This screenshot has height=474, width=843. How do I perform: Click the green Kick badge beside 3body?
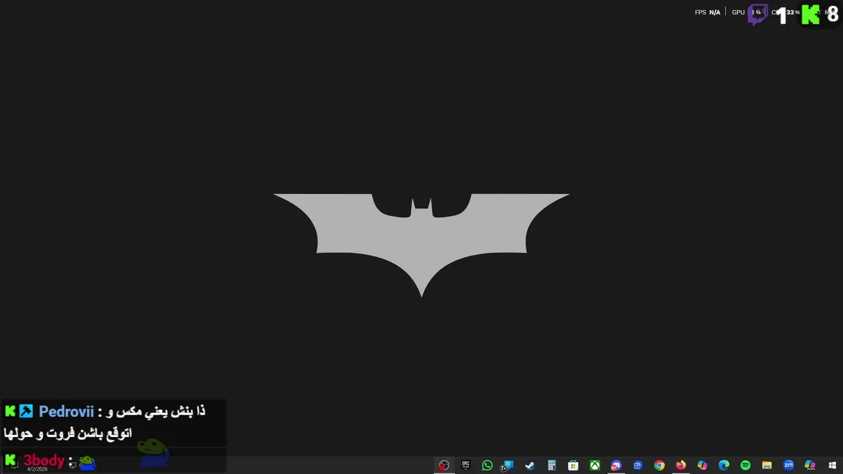click(11, 460)
